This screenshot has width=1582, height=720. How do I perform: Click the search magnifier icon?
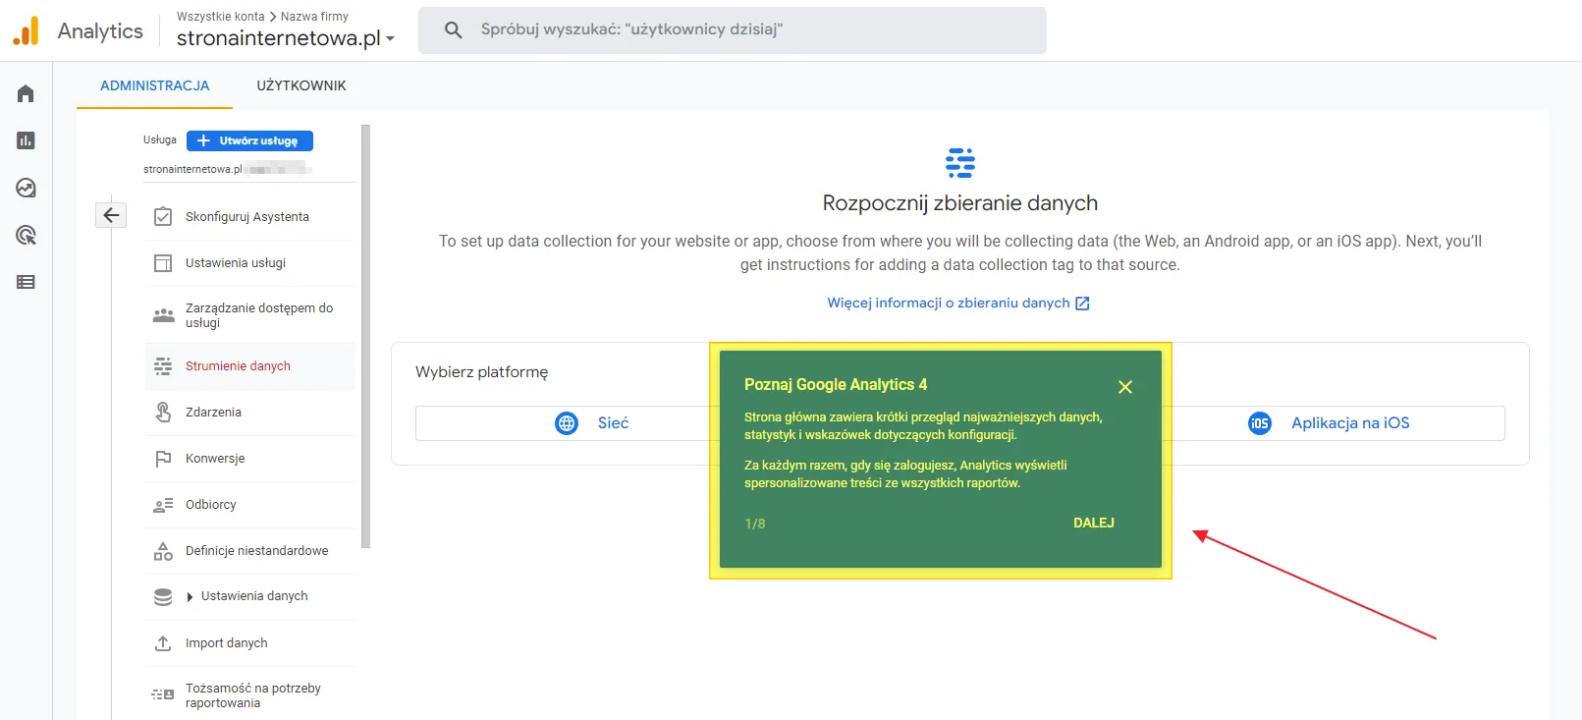point(453,29)
